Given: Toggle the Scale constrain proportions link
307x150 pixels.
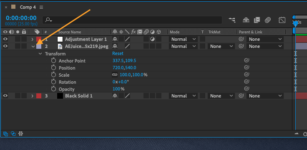Looking at the screenshot, I should [x=115, y=75].
